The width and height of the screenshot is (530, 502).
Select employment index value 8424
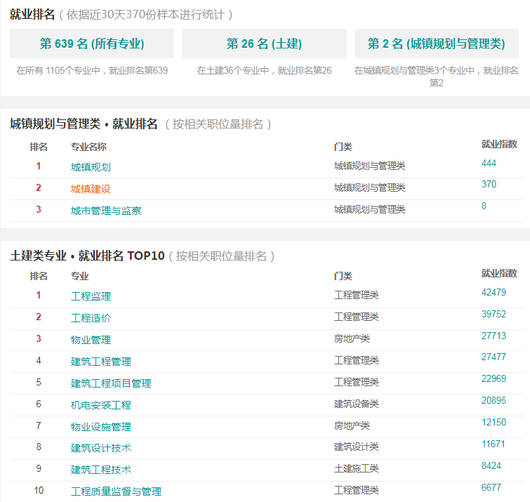[491, 465]
